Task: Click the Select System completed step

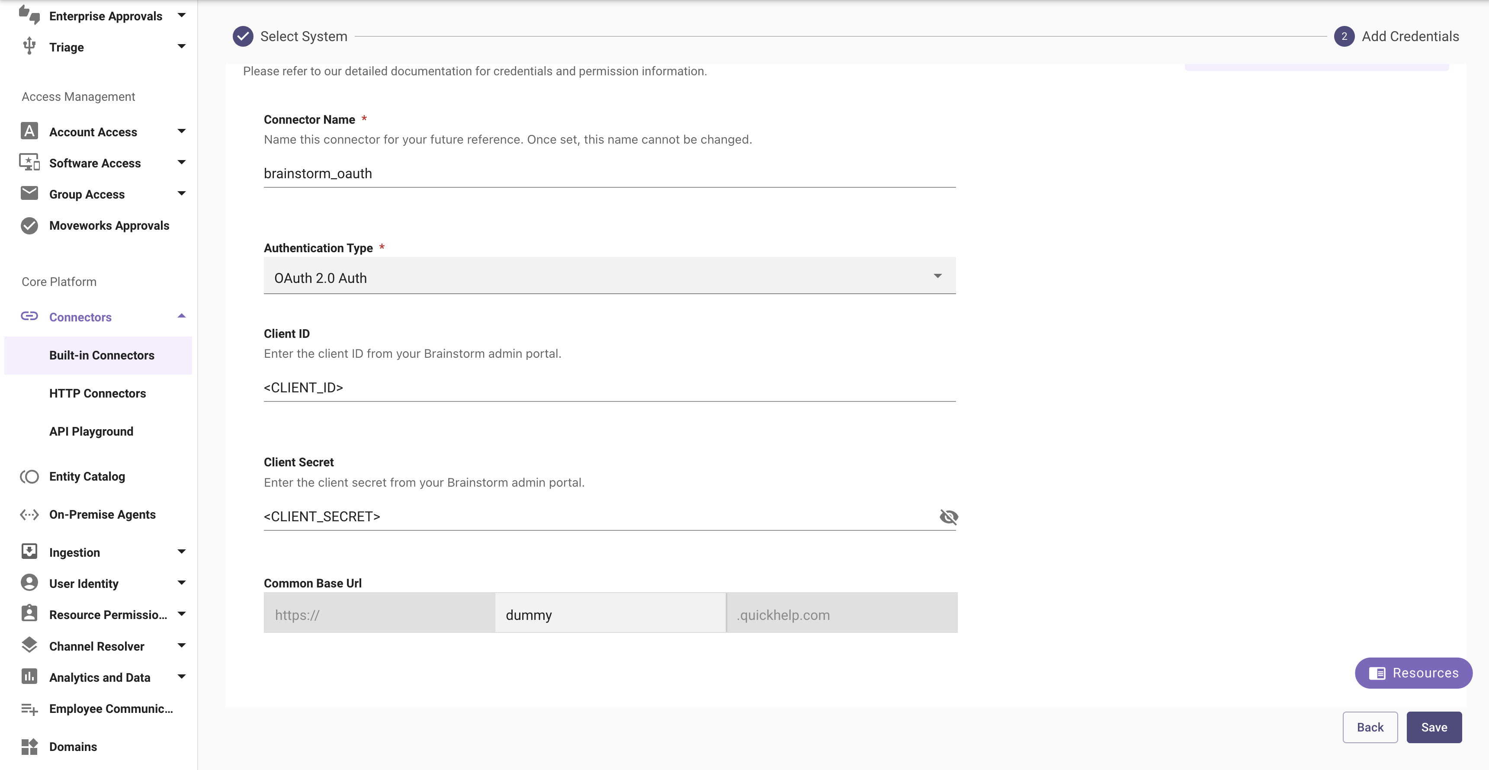Action: point(290,36)
